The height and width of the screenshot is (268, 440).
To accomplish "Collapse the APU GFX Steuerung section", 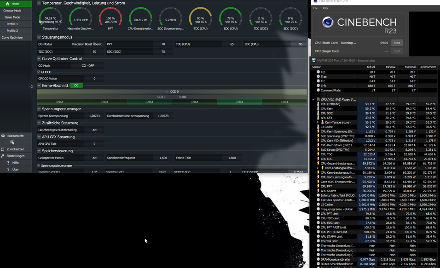I will (x=39, y=137).
